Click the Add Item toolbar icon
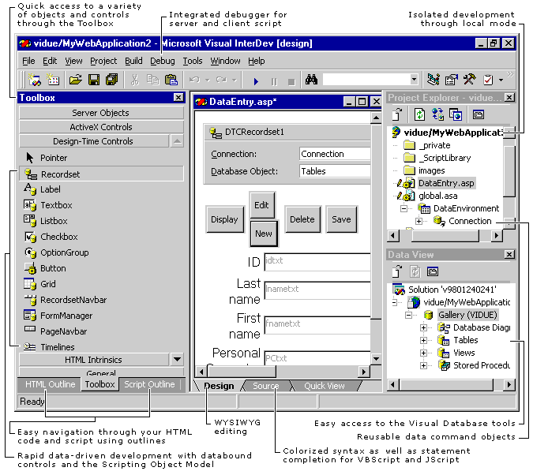The width and height of the screenshot is (533, 471). tap(53, 80)
